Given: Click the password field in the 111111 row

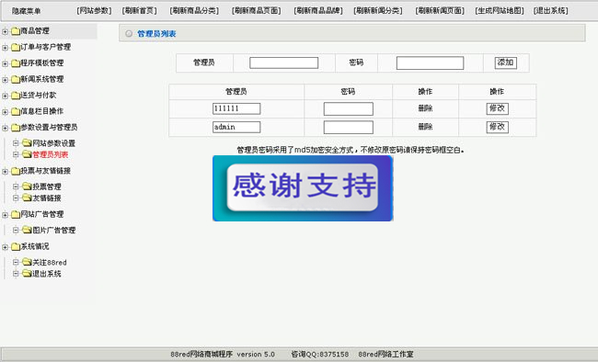Looking at the screenshot, I should pos(348,108).
